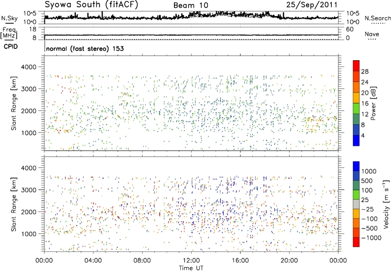Click the 'N.Search' legend label
Screen dimensions: 391x271
[377, 18]
